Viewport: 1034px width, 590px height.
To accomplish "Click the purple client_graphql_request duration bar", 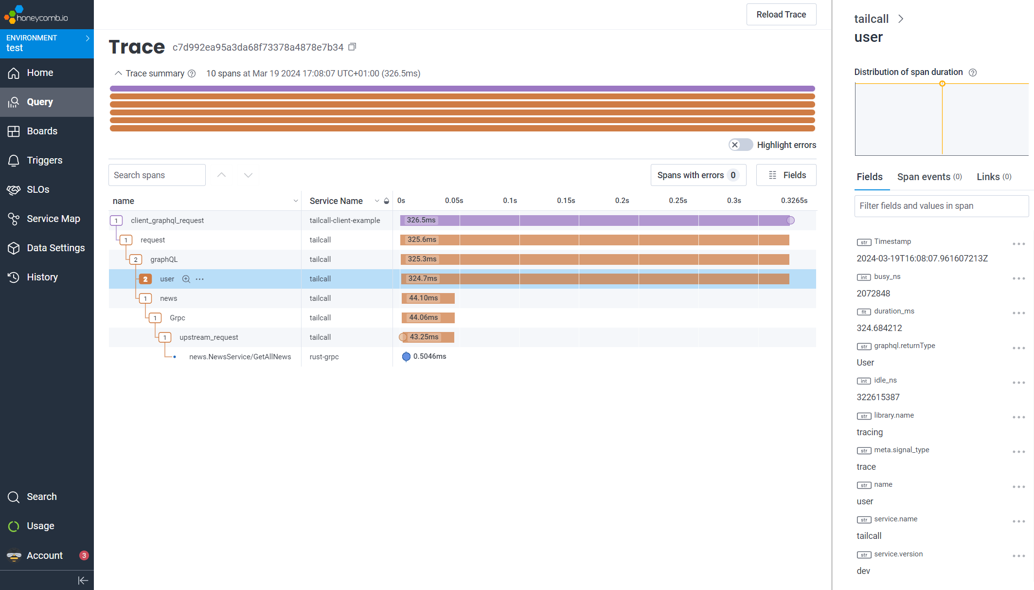I will pyautogui.click(x=594, y=221).
